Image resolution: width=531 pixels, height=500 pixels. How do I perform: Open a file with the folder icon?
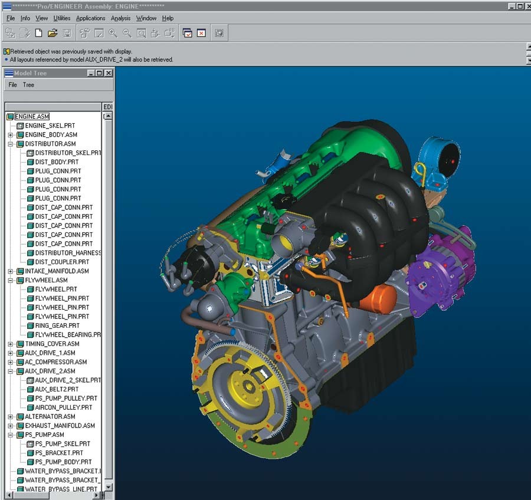pyautogui.click(x=53, y=33)
